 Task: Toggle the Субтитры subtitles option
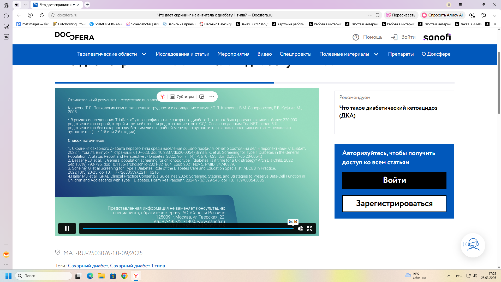182,97
